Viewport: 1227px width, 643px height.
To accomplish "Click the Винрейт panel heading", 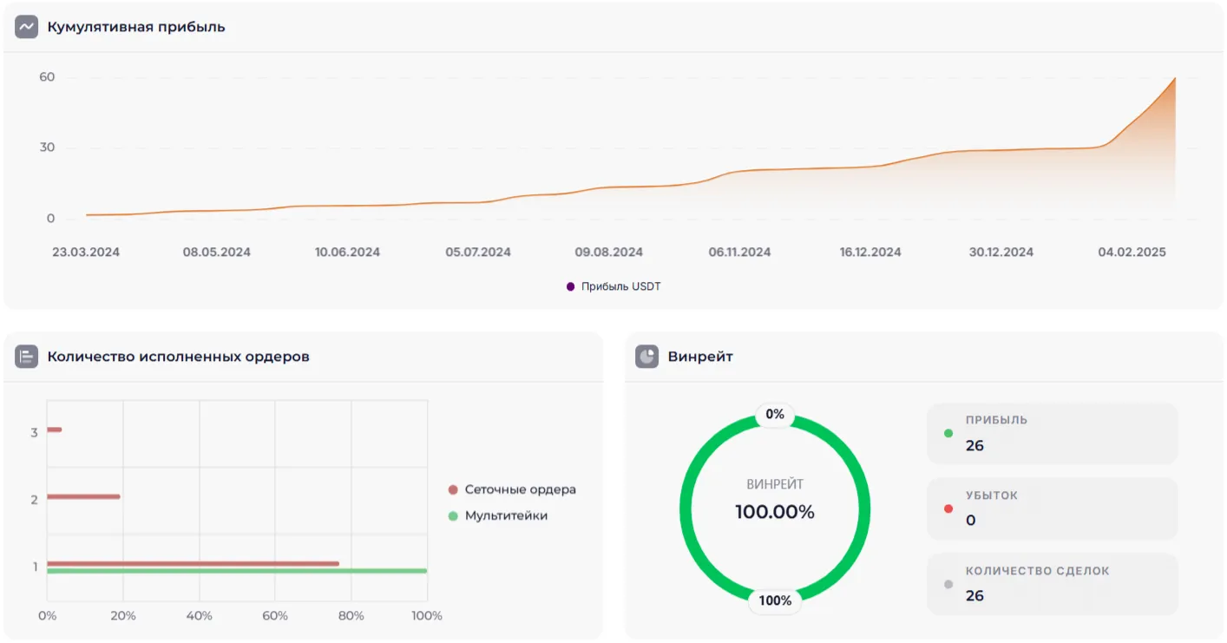I will point(700,357).
